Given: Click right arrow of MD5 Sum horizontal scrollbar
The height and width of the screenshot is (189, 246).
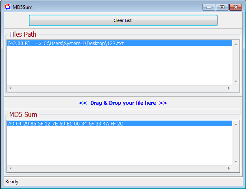Looking at the screenshot, I should tap(229, 168).
